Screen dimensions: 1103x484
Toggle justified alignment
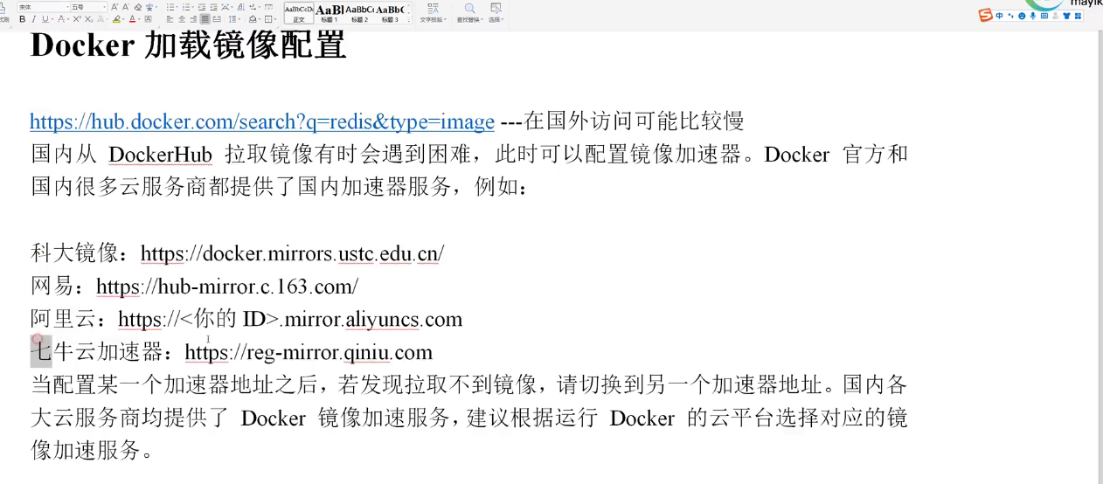(205, 19)
